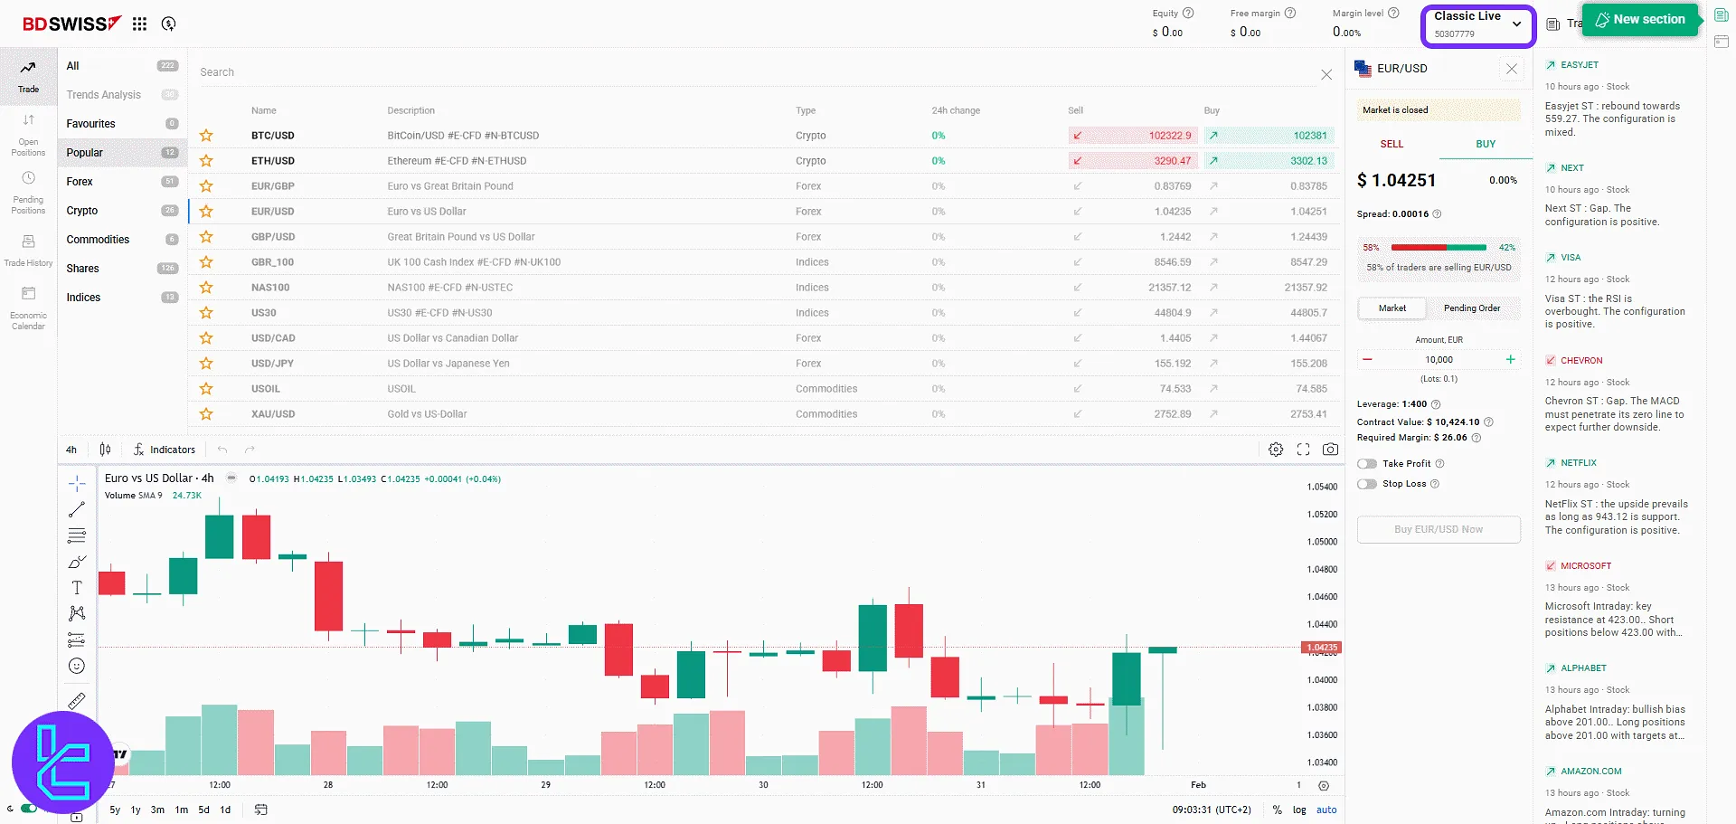Image resolution: width=1736 pixels, height=824 pixels.
Task: Add BTC/USD to favourites with its star
Action: click(x=206, y=136)
